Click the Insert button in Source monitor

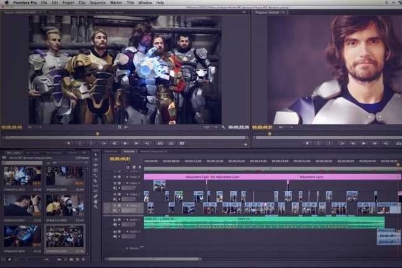160,143
